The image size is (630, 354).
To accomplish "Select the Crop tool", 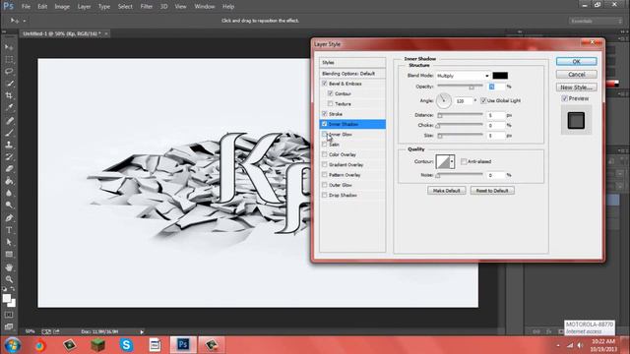I will tap(9, 95).
